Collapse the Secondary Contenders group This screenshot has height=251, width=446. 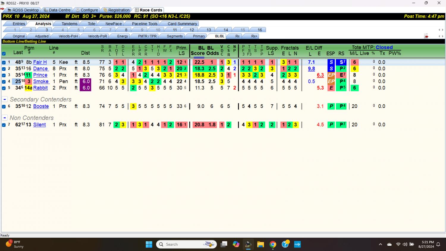(5, 99)
